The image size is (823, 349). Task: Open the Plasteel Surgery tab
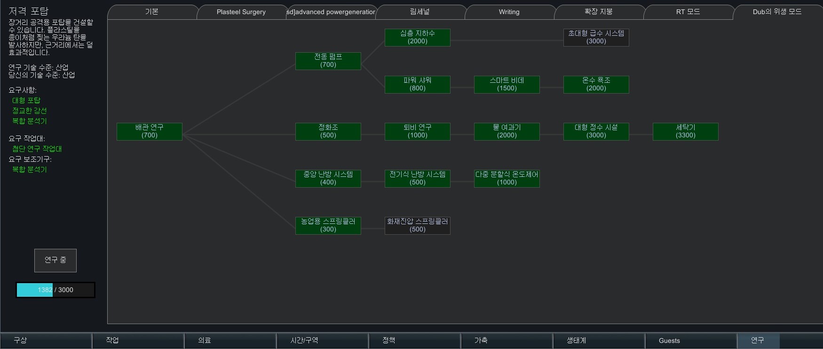click(x=241, y=12)
